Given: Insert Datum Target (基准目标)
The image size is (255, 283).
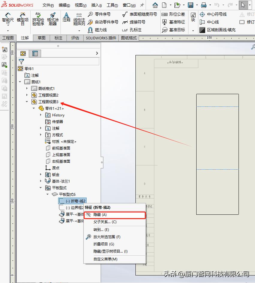Looking at the screenshot, I should pyautogui.click(x=173, y=30).
